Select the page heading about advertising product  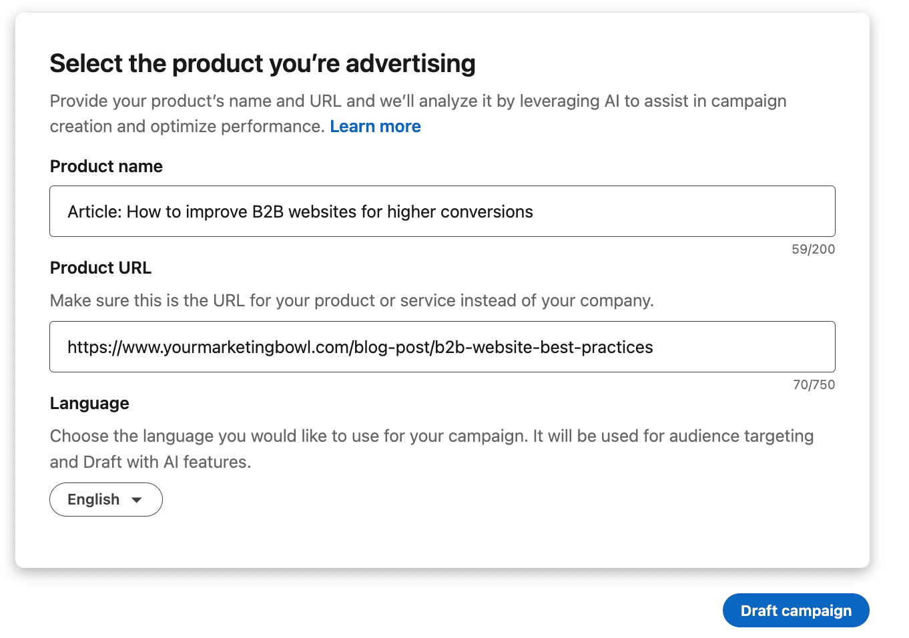click(262, 63)
